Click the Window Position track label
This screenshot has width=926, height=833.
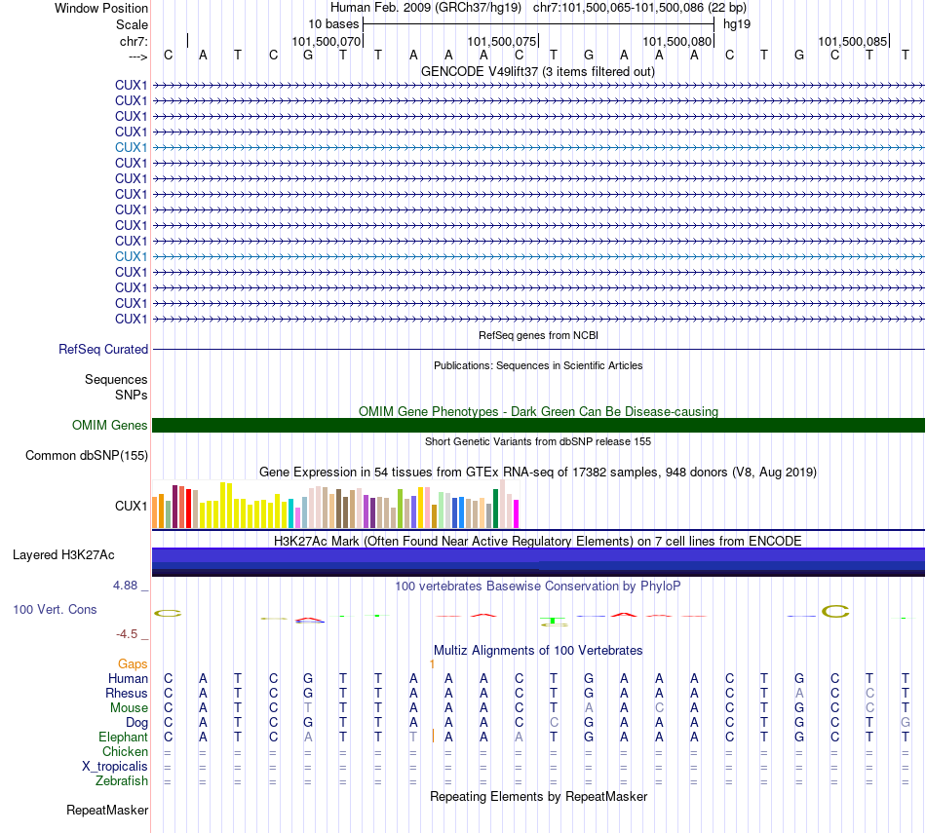[101, 8]
